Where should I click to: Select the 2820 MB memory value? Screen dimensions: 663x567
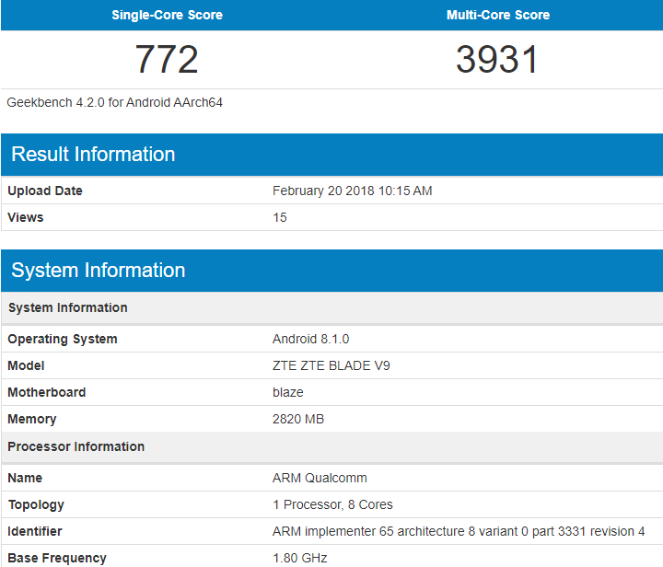298,419
